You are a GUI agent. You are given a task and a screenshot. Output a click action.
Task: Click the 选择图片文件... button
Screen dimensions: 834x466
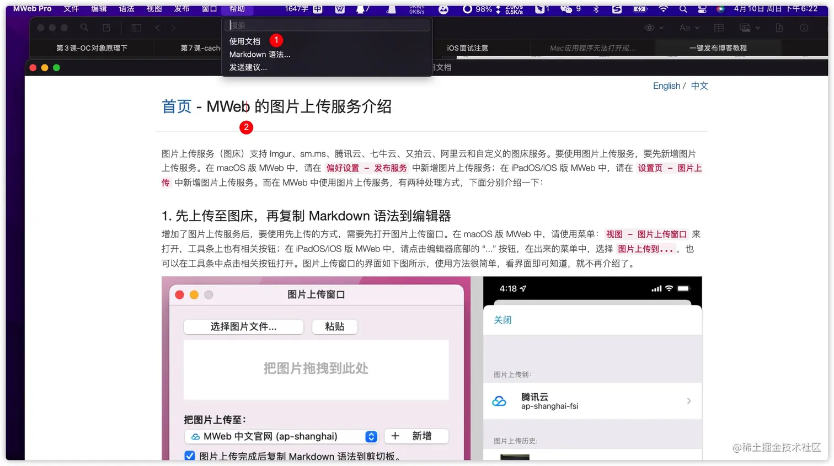tap(243, 326)
